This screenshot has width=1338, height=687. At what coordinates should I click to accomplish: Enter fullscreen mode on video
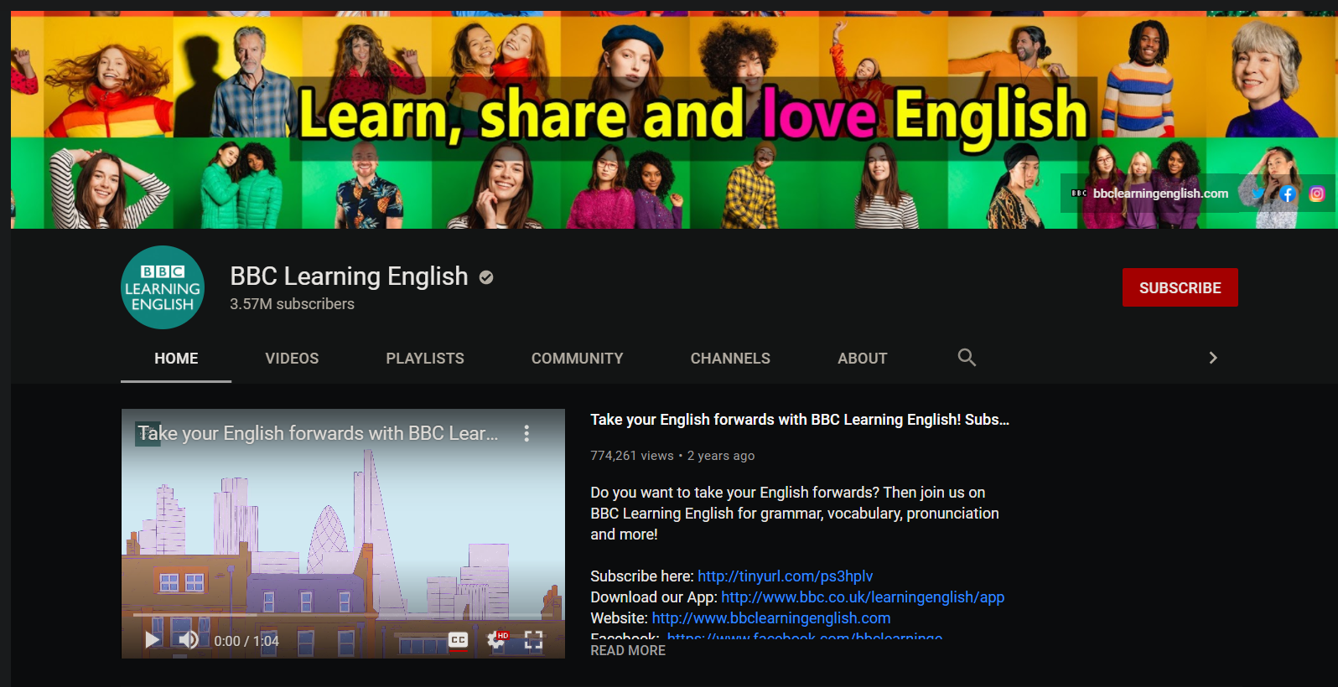coord(533,641)
